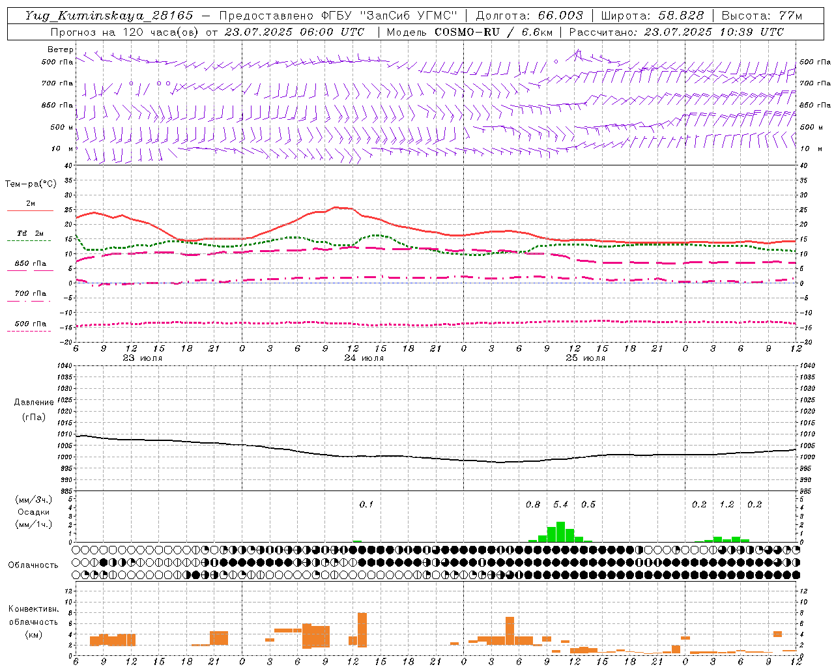This screenshot has width=834, height=667.
Task: Click the Долгота: 66.003 value
Action: click(530, 16)
